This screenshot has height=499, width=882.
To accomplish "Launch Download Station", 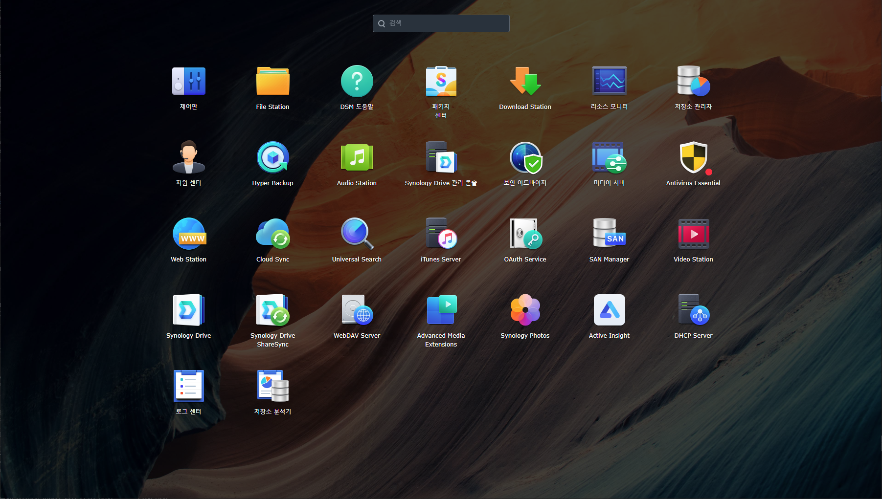I will pos(525,81).
